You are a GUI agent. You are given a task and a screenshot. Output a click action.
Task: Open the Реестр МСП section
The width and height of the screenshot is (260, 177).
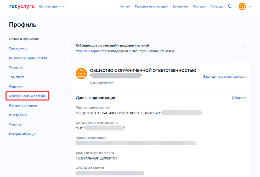click(x=18, y=115)
